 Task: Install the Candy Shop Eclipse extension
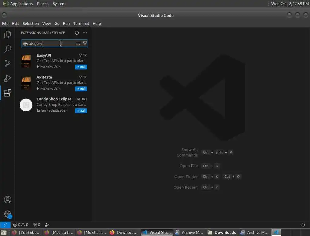(81, 111)
